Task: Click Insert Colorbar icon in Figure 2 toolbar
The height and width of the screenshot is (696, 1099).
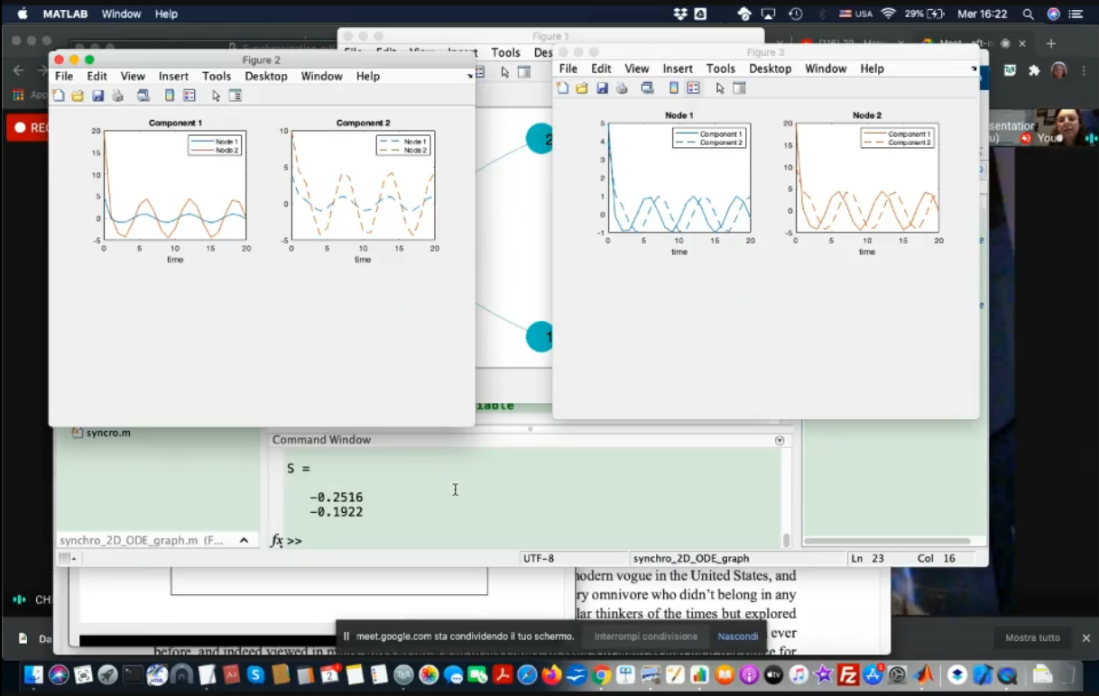Action: (x=169, y=96)
